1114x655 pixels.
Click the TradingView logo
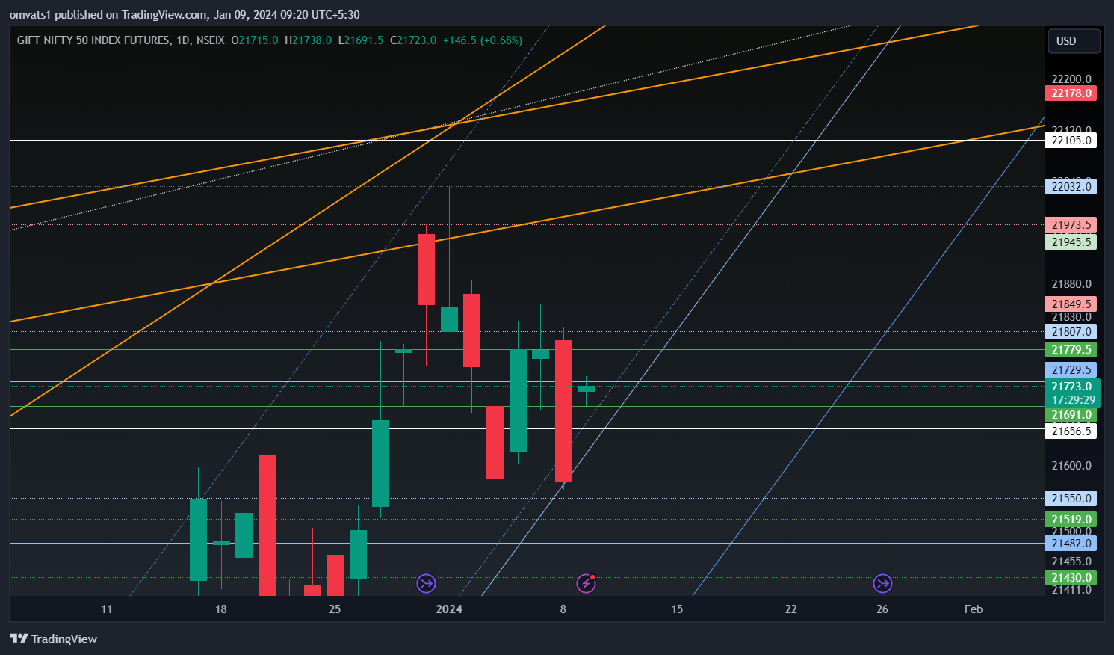coord(53,639)
